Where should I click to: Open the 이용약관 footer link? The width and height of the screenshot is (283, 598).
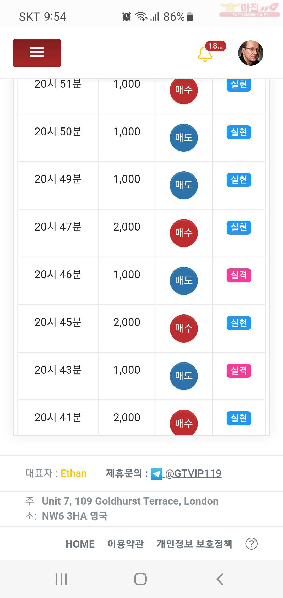pyautogui.click(x=126, y=544)
